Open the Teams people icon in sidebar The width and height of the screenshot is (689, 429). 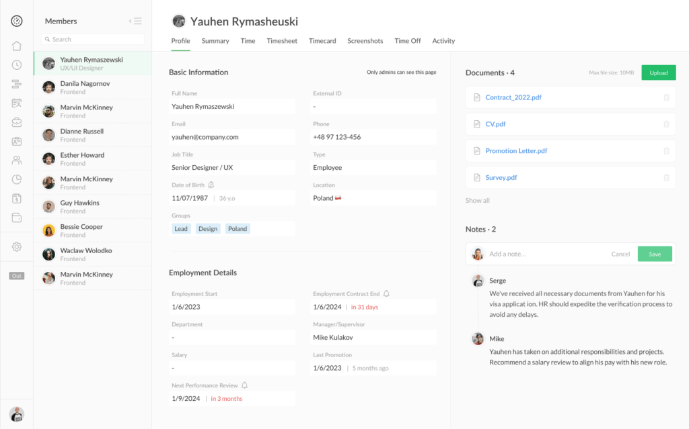tap(16, 160)
